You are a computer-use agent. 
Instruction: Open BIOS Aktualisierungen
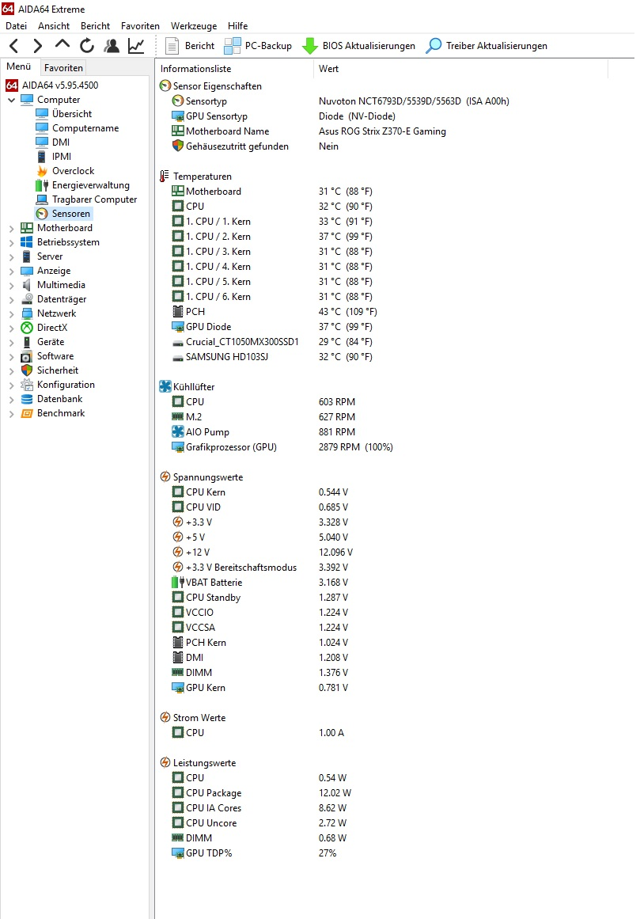pos(359,46)
